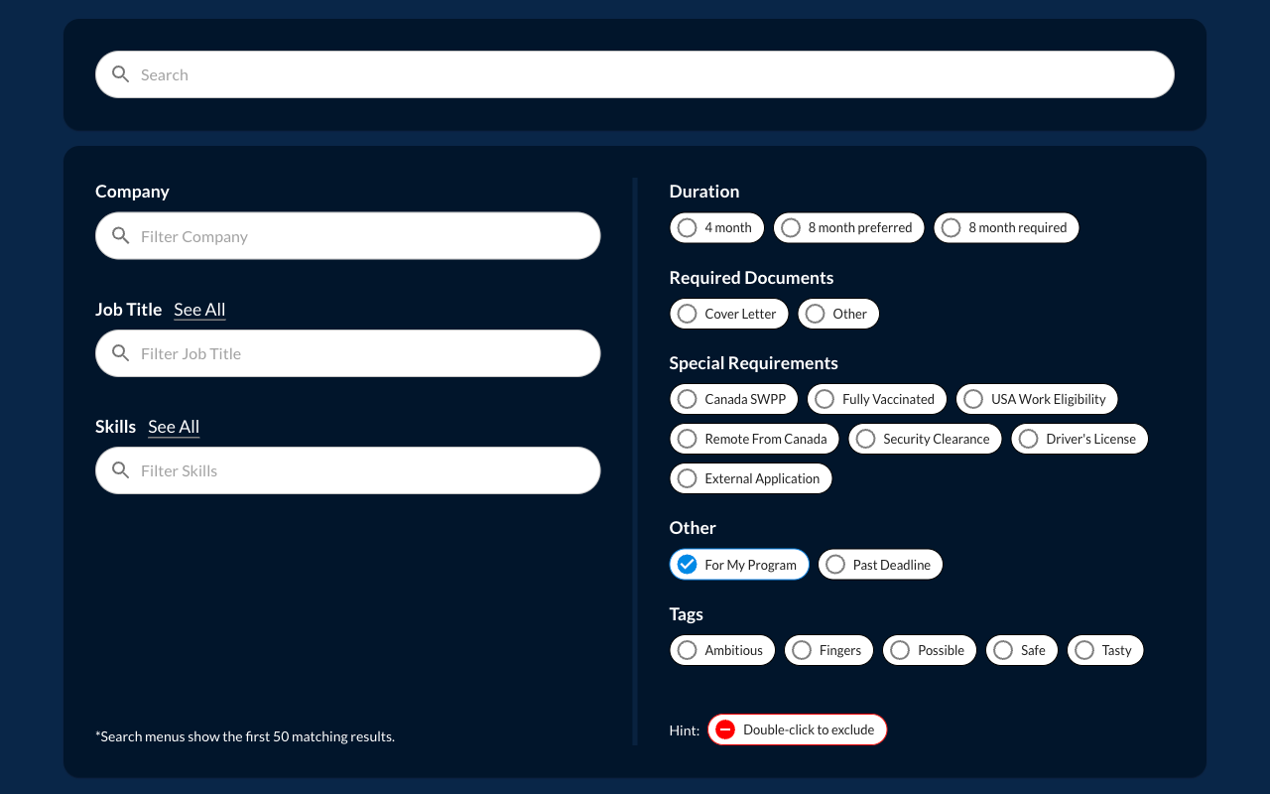Image resolution: width=1270 pixels, height=794 pixels.
Task: Enable the Canada SWPP requirement chip
Action: [734, 399]
